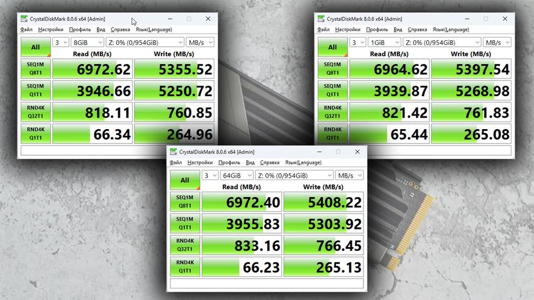Click the read result 833.16
The width and height of the screenshot is (534, 300).
[242, 245]
